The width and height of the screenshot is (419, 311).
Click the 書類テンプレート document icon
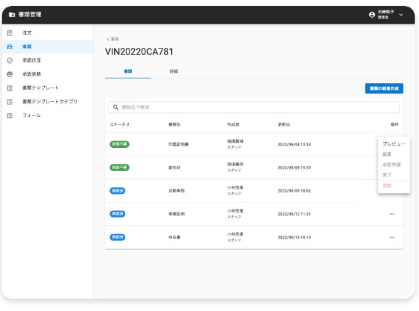[x=10, y=88]
